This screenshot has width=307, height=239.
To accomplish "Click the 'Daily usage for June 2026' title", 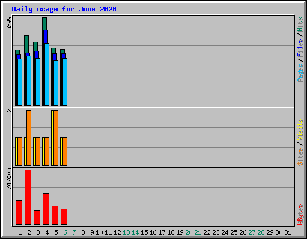I will pos(64,9).
